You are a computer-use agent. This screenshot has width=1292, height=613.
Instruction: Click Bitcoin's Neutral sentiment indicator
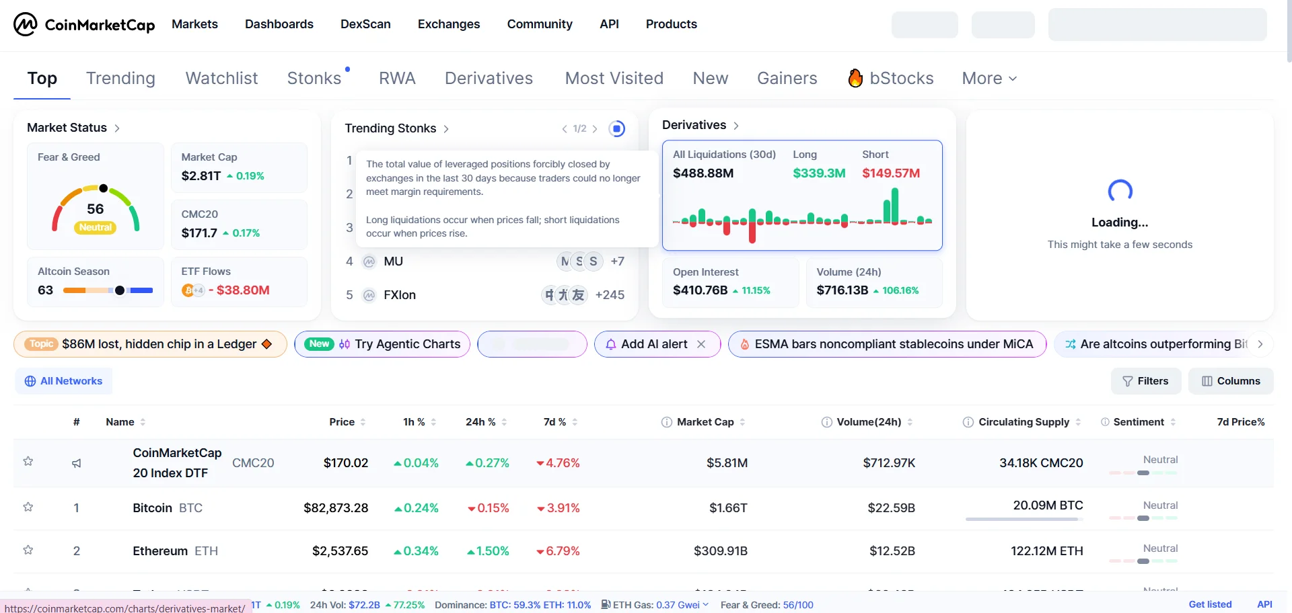[1143, 511]
